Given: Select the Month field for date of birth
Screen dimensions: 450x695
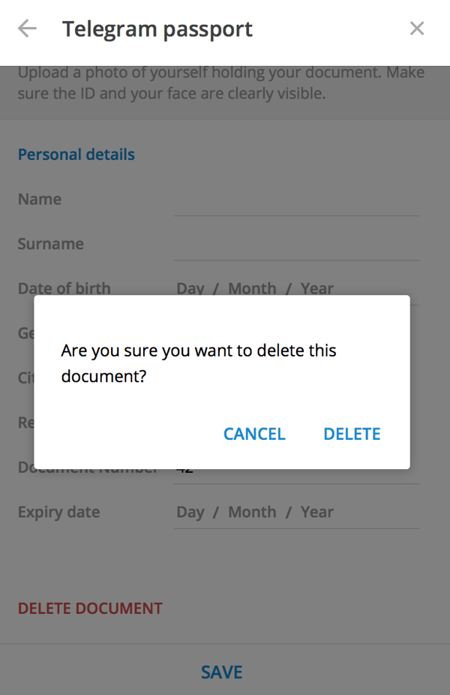Looking at the screenshot, I should (252, 288).
